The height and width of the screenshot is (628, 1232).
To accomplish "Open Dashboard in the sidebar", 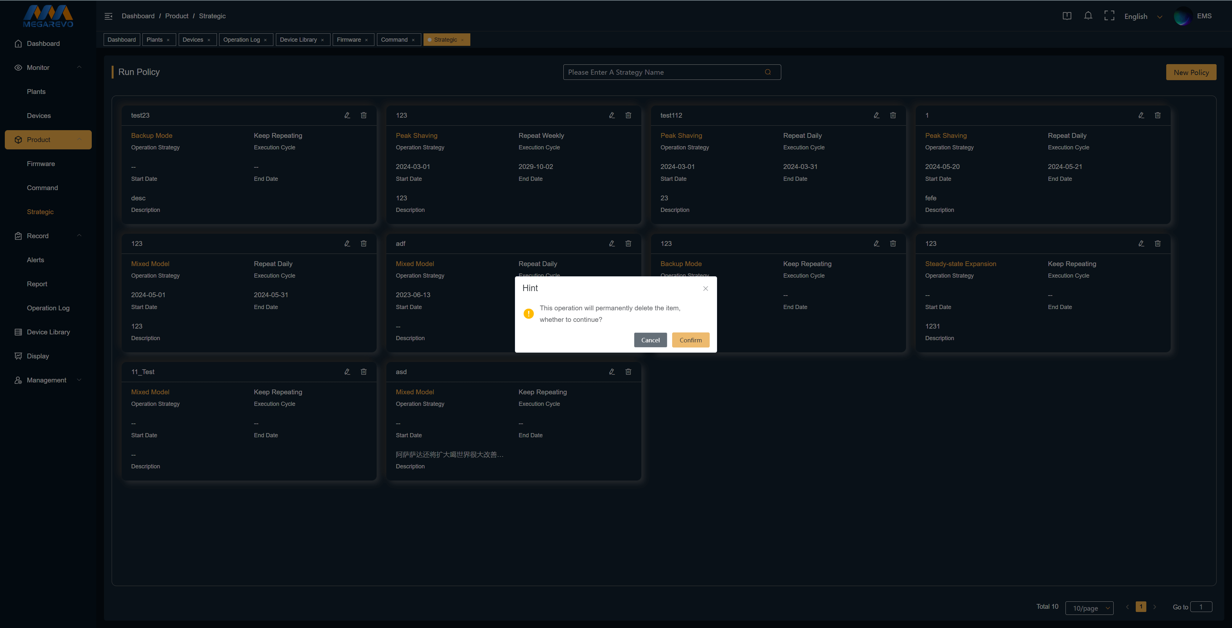I will [x=48, y=44].
